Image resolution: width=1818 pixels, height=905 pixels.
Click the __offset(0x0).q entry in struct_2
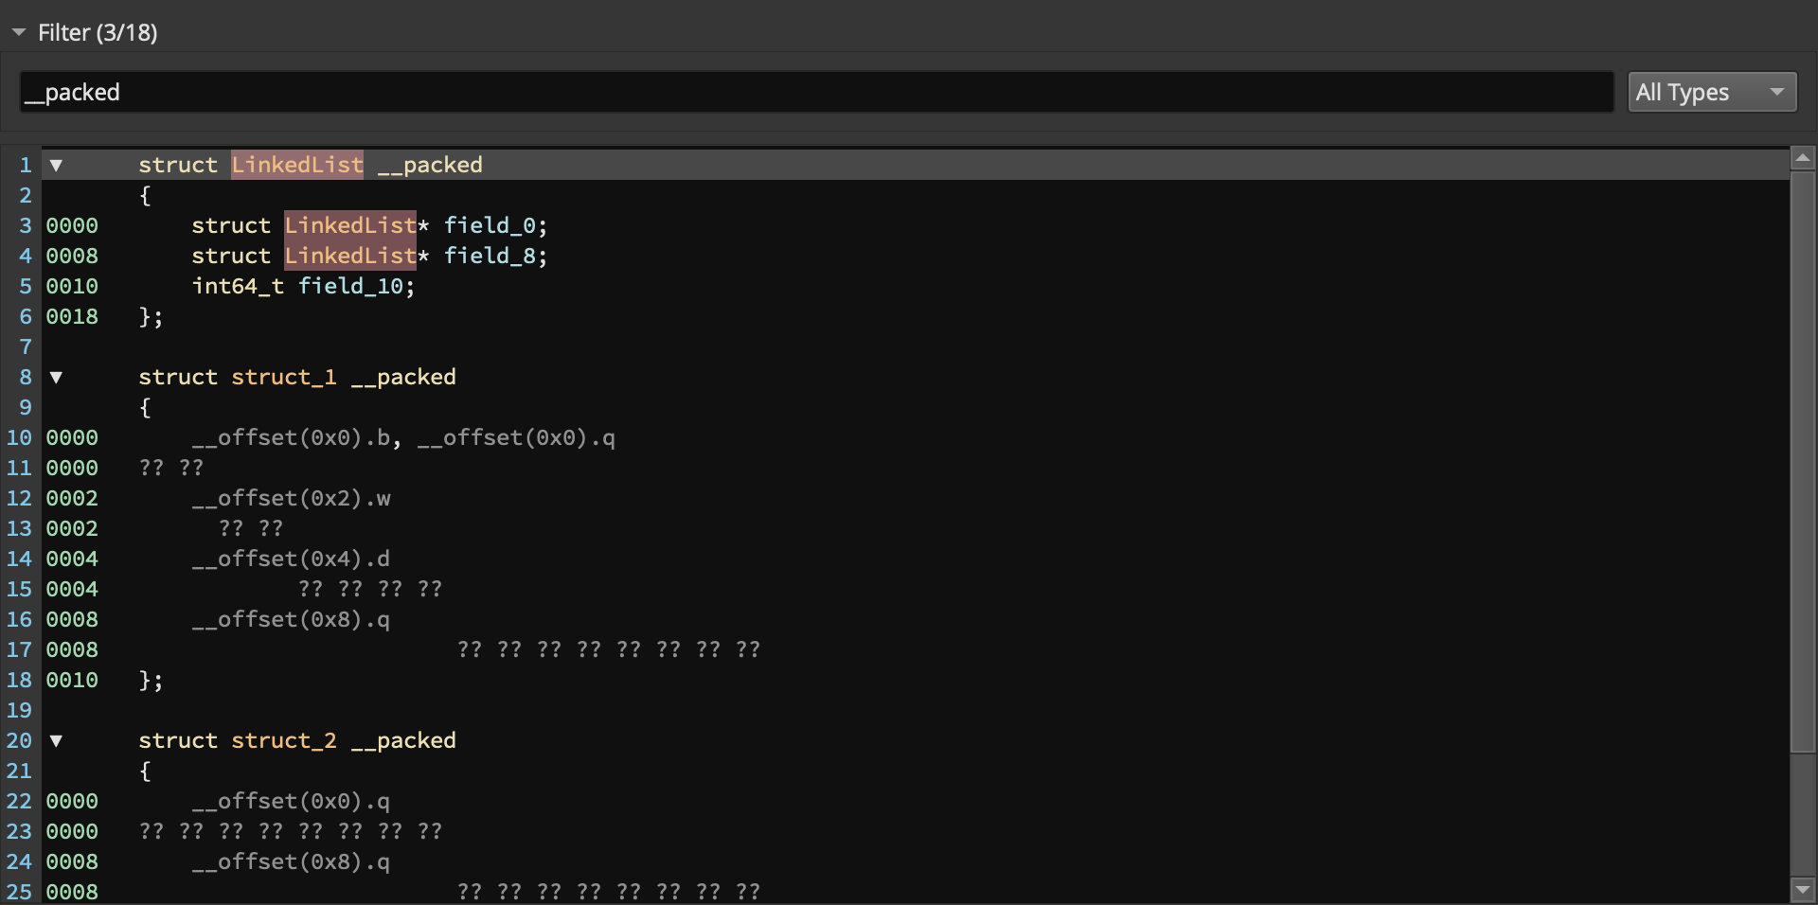tap(292, 802)
